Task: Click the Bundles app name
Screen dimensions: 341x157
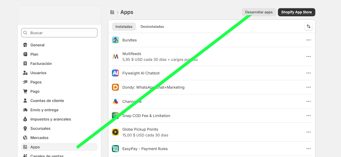Action: 129,40
